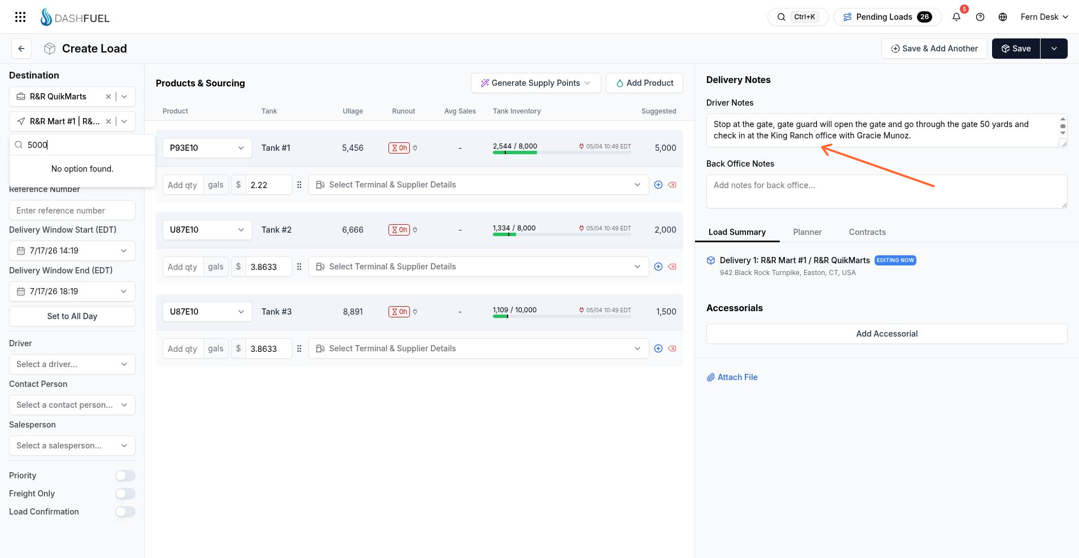Viewport: 1079px width, 558px height.
Task: Switch to the Planner tab
Action: [807, 232]
